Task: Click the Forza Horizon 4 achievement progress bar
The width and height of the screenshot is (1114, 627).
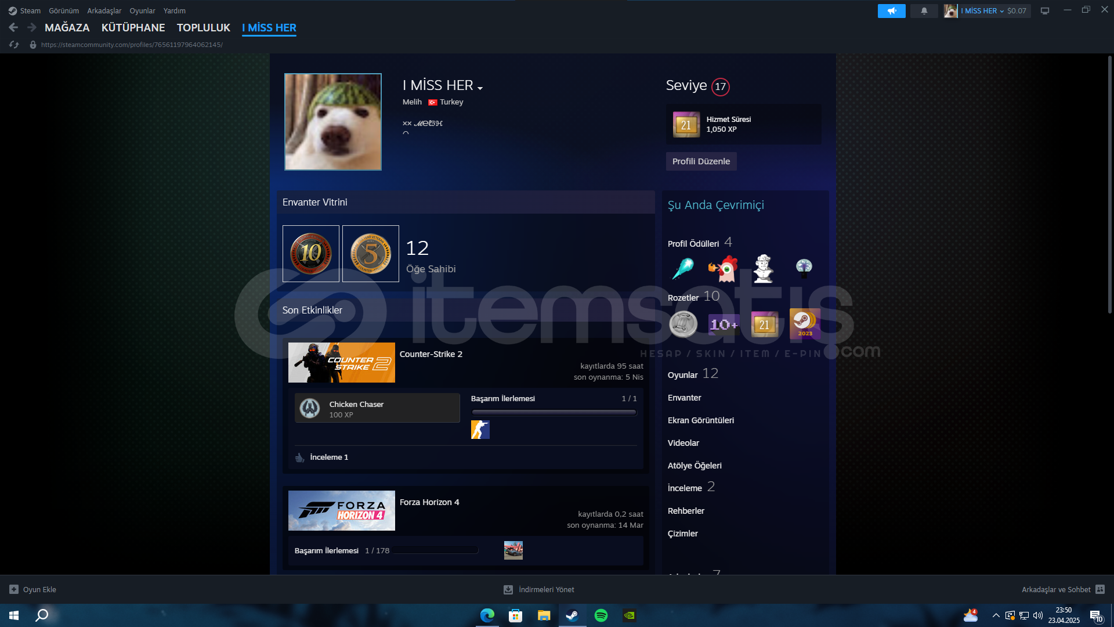Action: [x=435, y=550]
